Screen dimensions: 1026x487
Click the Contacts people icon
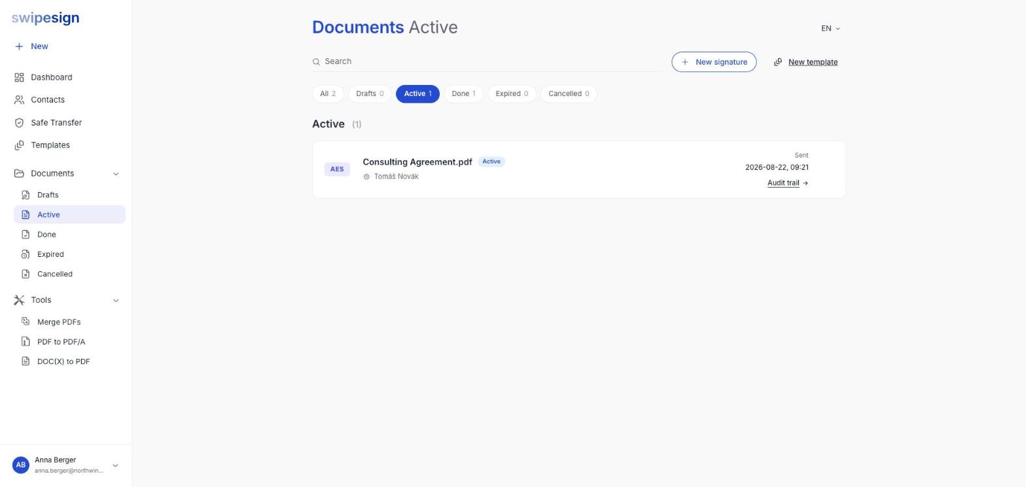tap(19, 100)
